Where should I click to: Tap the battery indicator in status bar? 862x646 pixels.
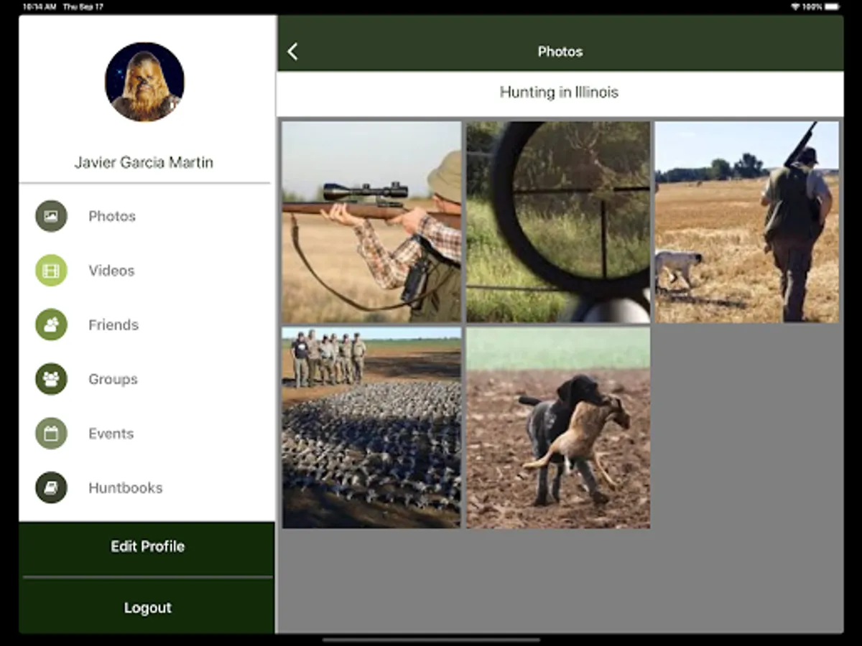(x=832, y=6)
